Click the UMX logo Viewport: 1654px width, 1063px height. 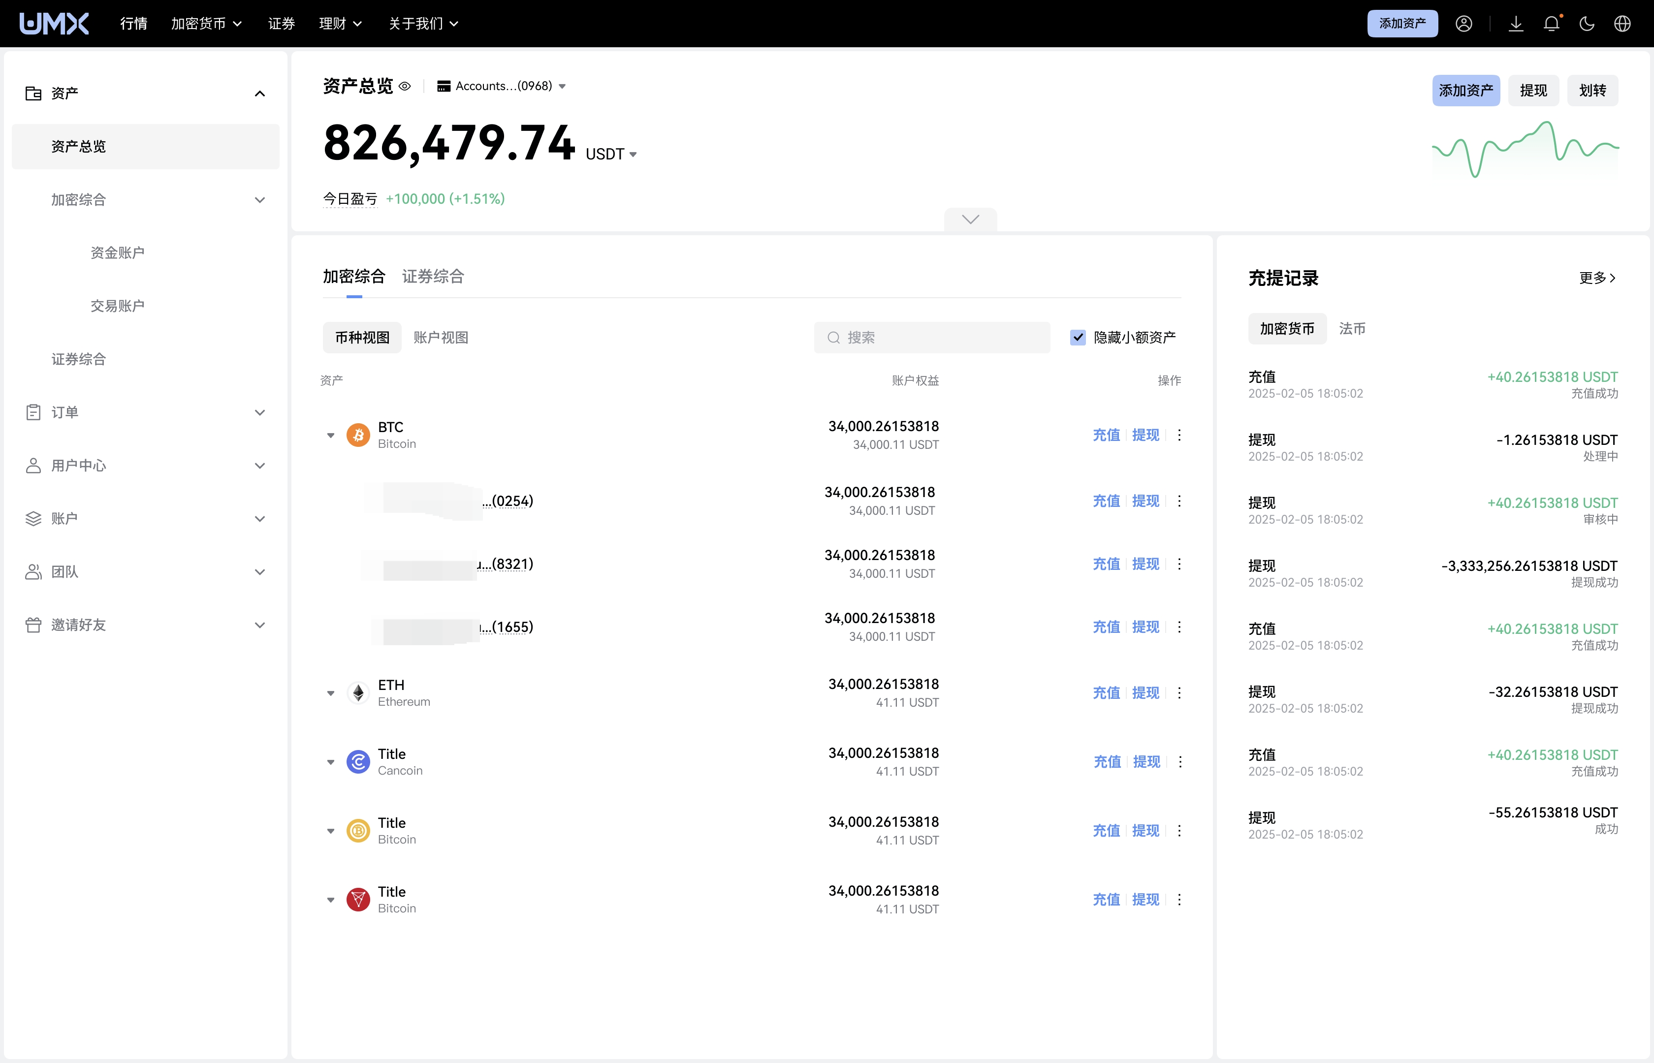point(54,24)
